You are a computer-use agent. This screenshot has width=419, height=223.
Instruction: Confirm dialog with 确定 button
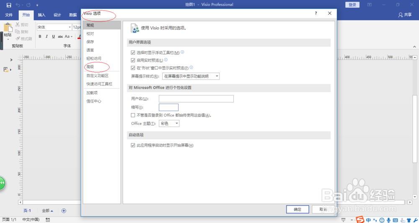tap(297, 209)
